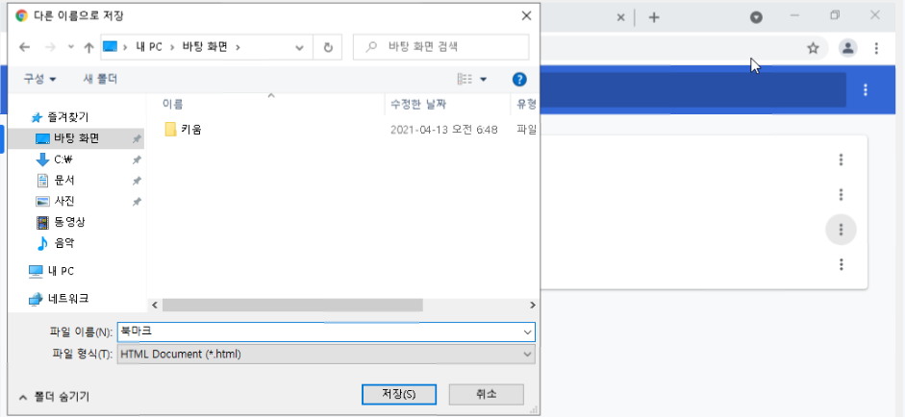Close the Chrome tab
Screen dimensions: 905x417
pos(621,18)
